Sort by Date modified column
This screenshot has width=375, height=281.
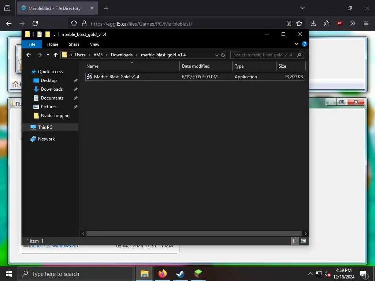coord(206,66)
